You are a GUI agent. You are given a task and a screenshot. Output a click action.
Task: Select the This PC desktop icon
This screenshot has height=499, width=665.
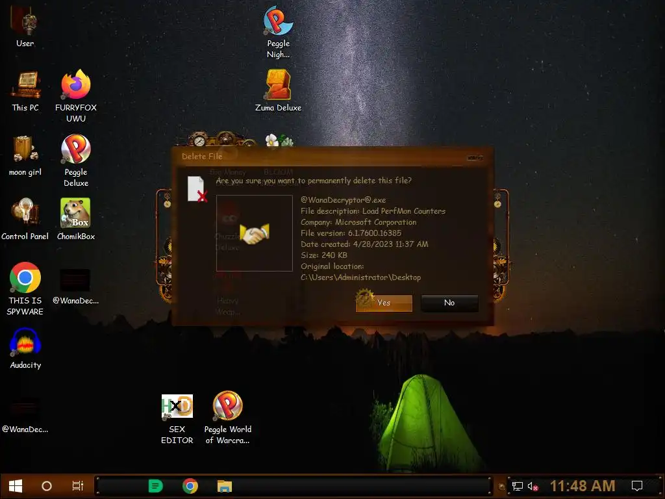click(25, 91)
